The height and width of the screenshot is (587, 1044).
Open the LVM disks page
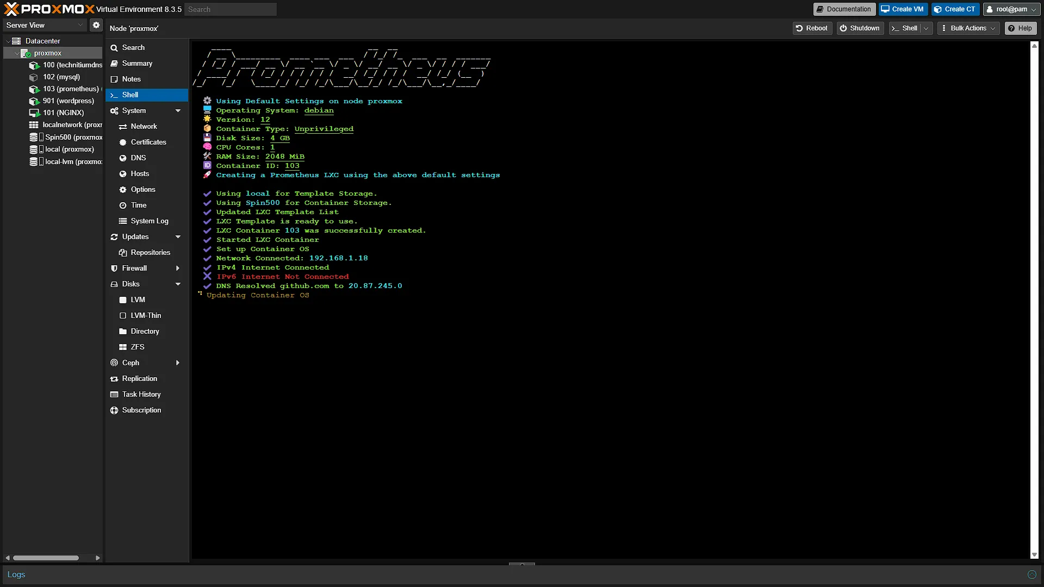tap(147, 300)
